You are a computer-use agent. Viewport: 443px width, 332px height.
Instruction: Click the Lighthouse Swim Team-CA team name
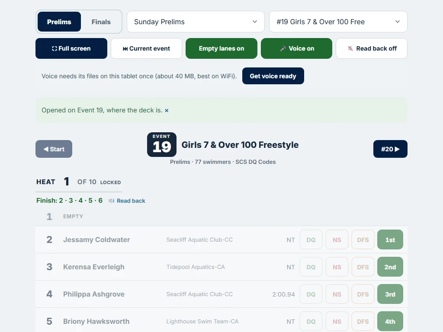click(x=202, y=322)
